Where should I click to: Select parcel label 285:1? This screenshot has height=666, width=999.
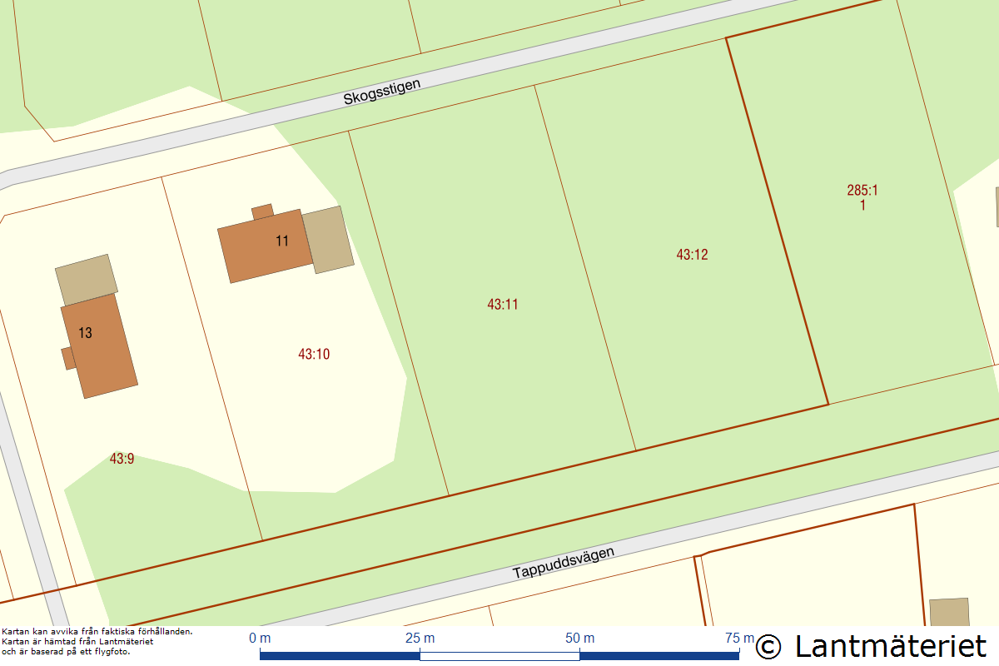(862, 190)
